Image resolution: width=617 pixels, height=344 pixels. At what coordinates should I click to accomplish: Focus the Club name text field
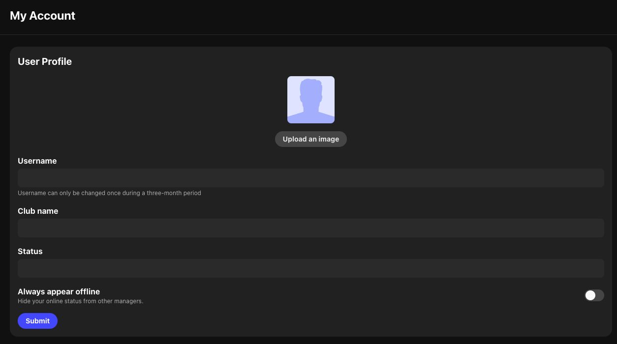tap(310, 228)
